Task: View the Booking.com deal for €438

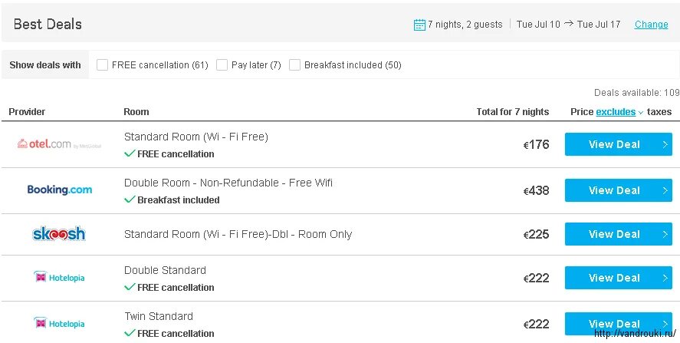Action: coord(613,190)
